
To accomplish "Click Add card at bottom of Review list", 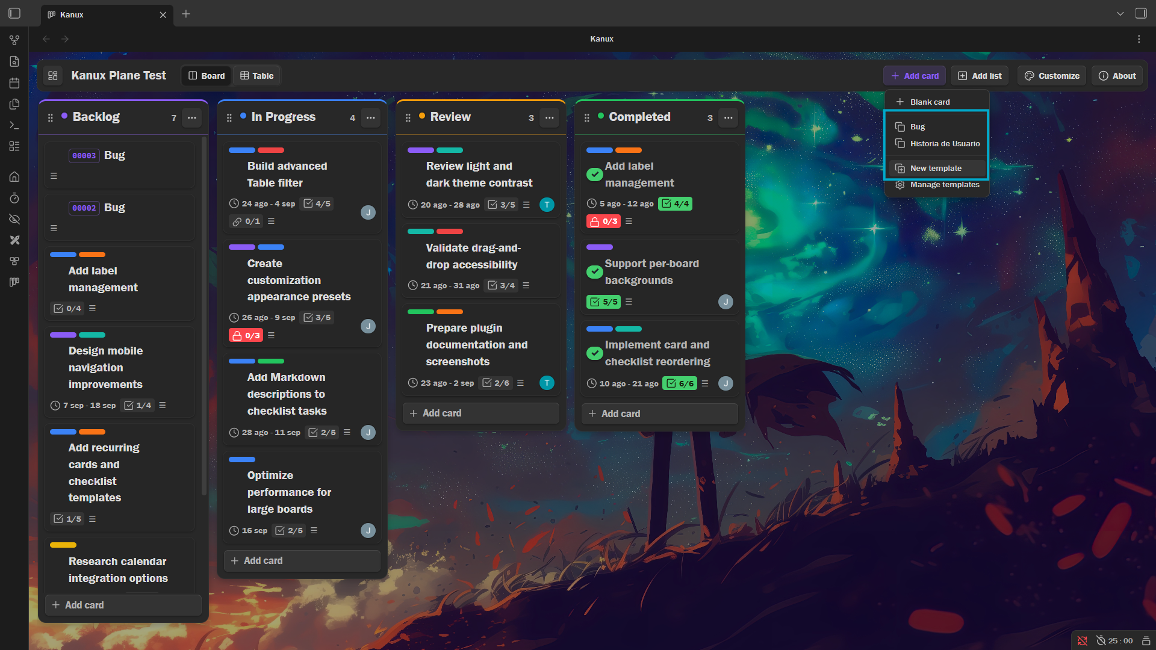I will [x=481, y=413].
